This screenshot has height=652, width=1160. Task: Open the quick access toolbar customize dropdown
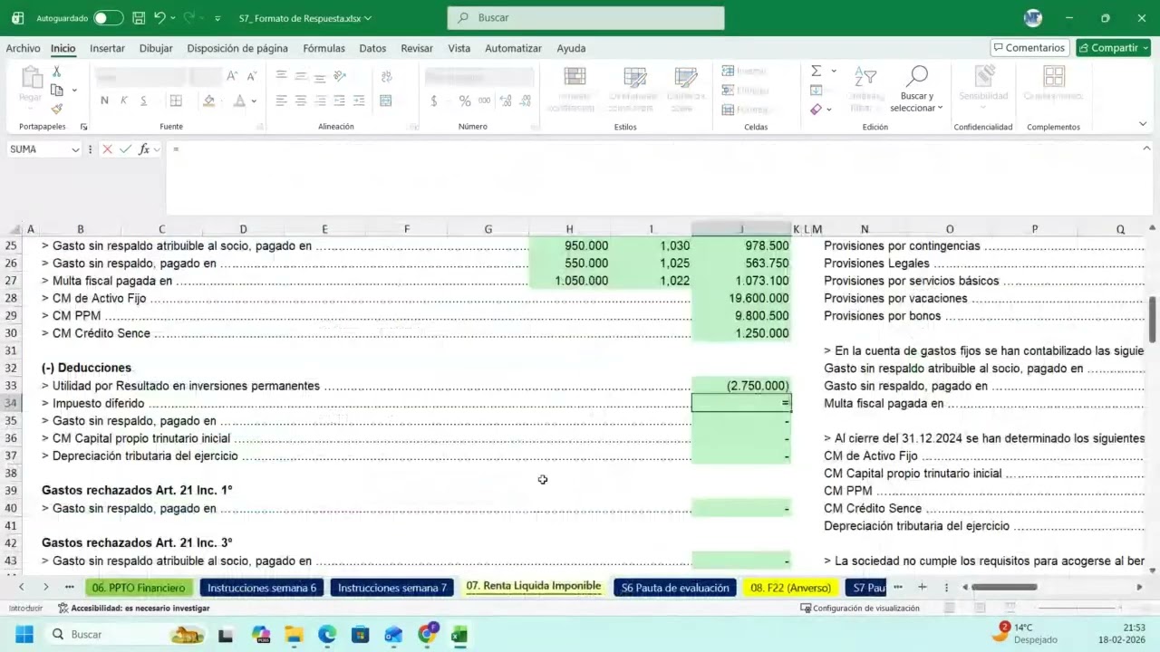tap(217, 18)
